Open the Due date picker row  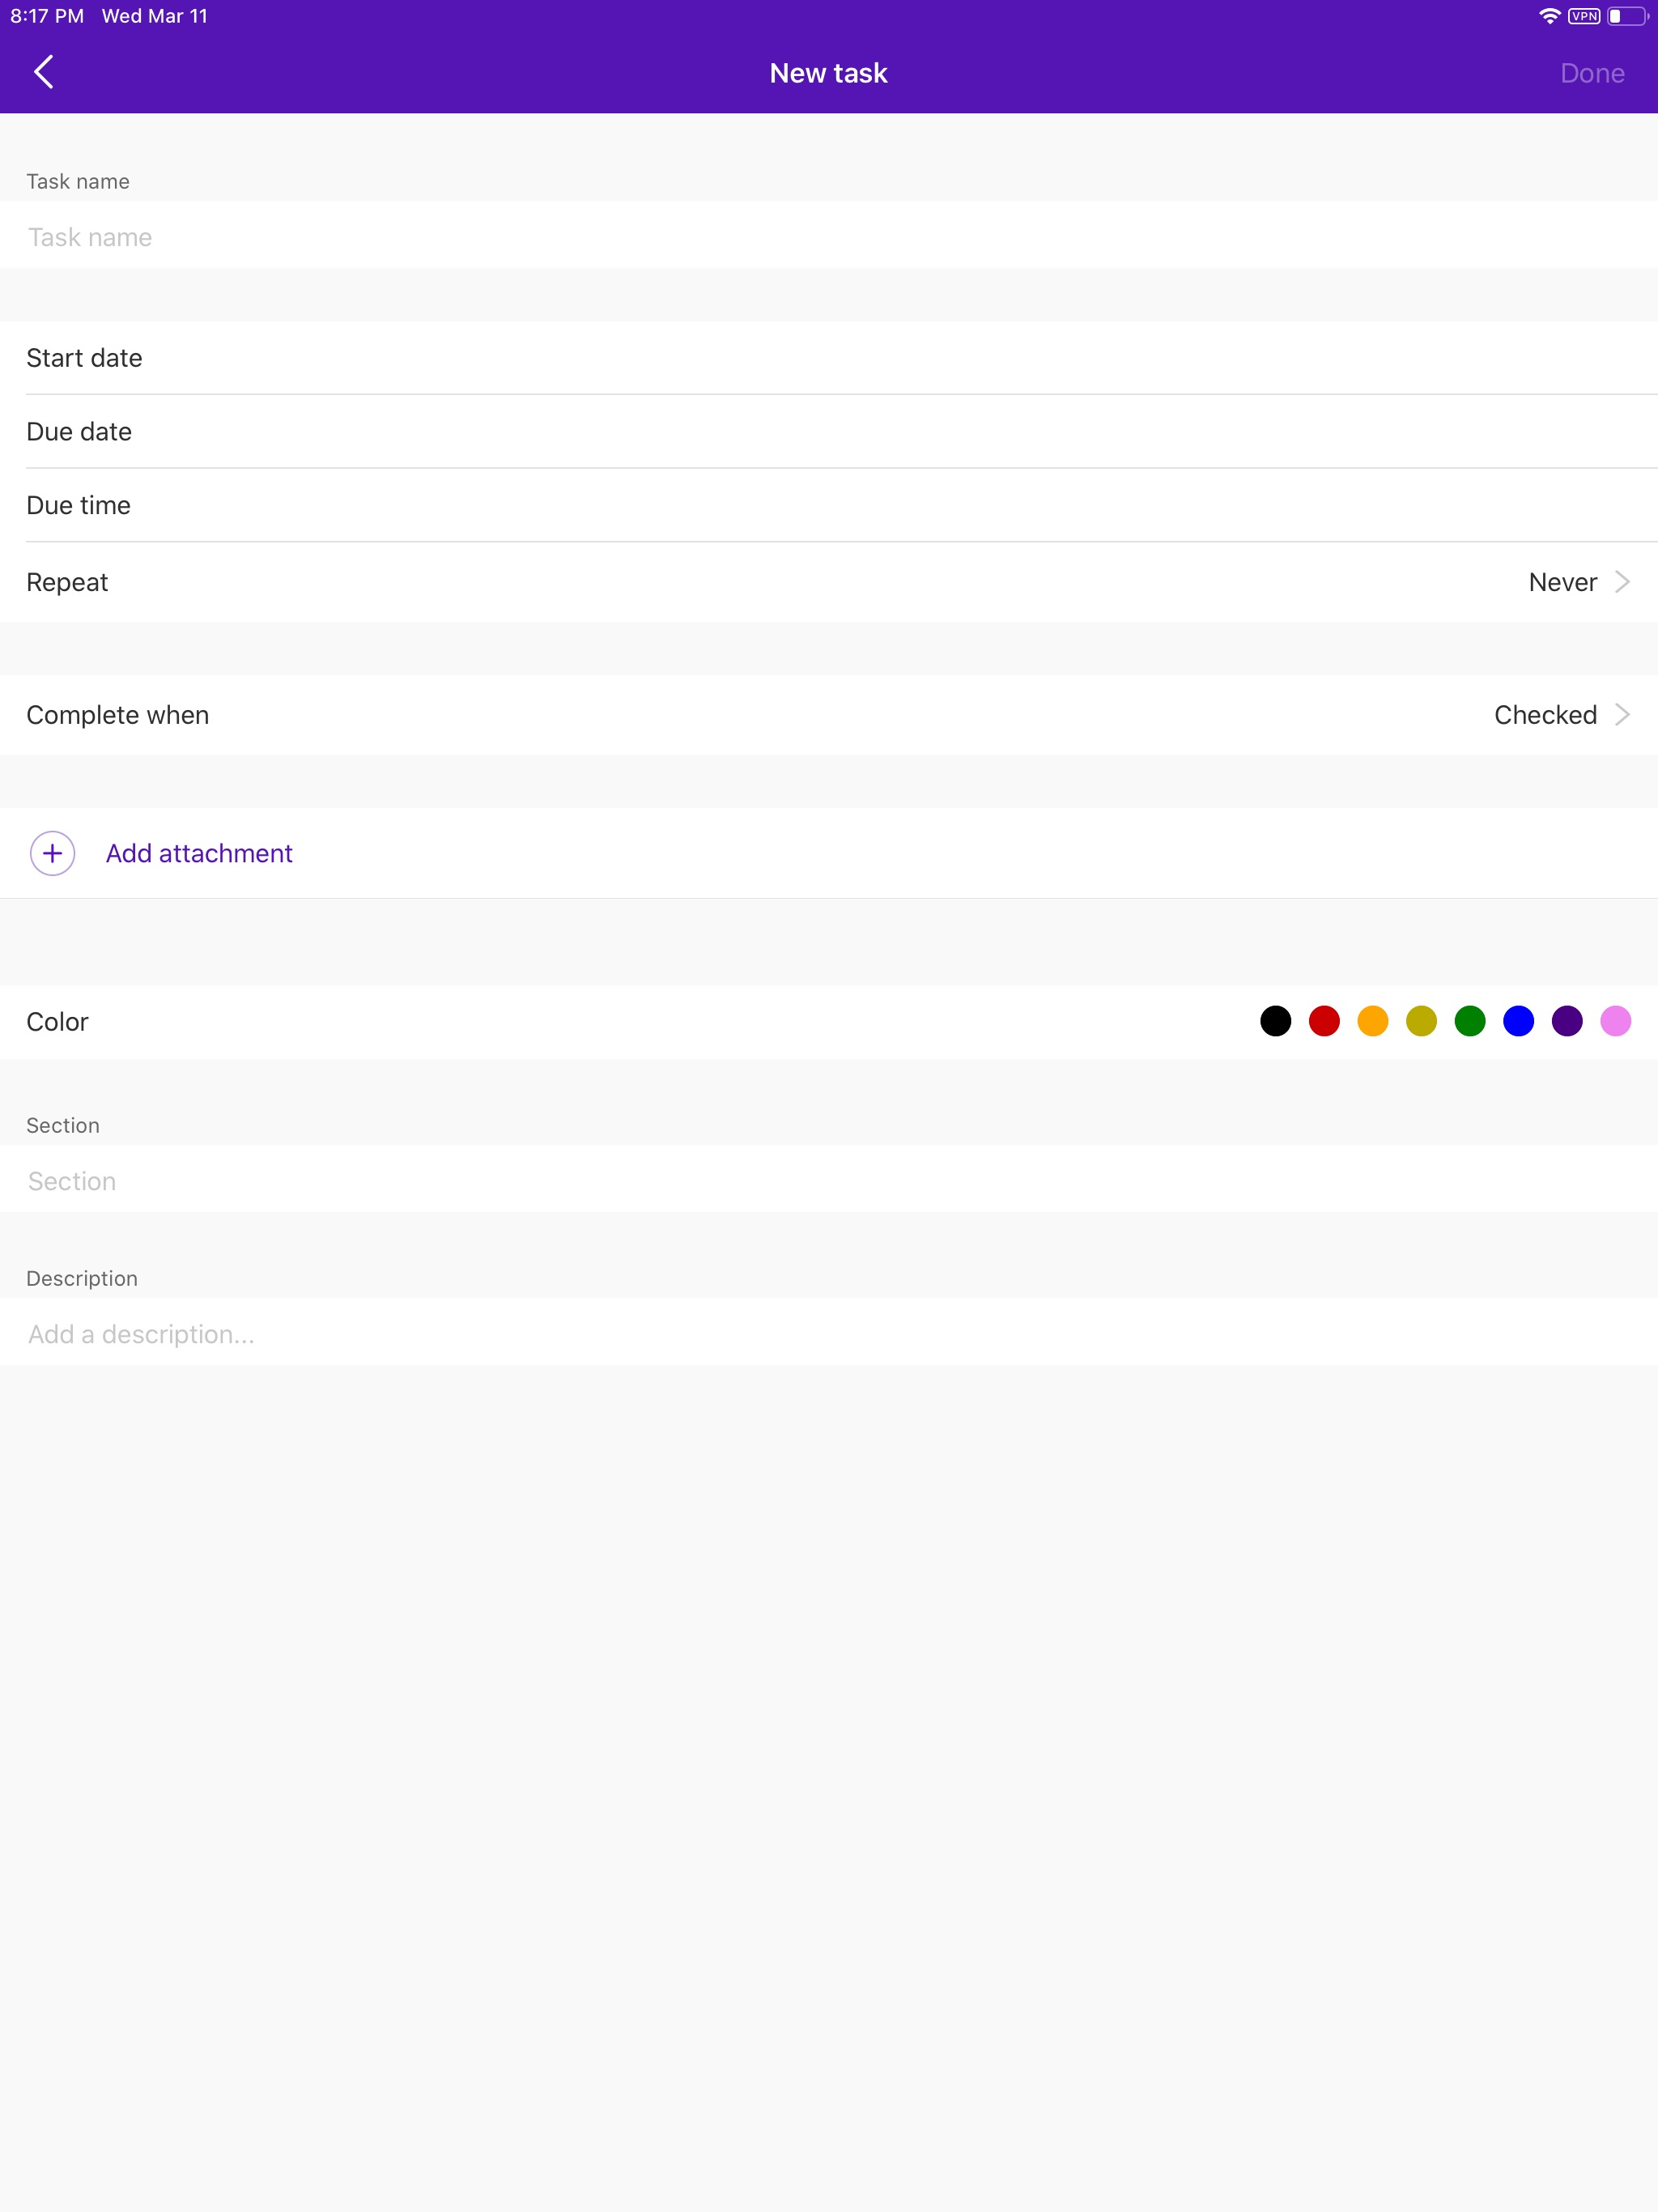coord(829,432)
